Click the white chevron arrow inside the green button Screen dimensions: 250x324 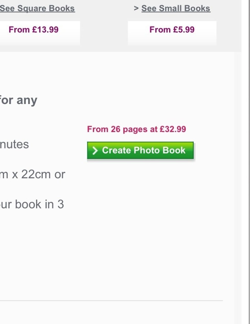(96, 151)
